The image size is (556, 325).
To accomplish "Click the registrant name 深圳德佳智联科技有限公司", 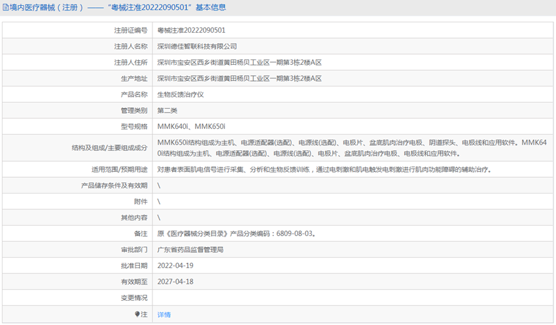I will 197,46.
